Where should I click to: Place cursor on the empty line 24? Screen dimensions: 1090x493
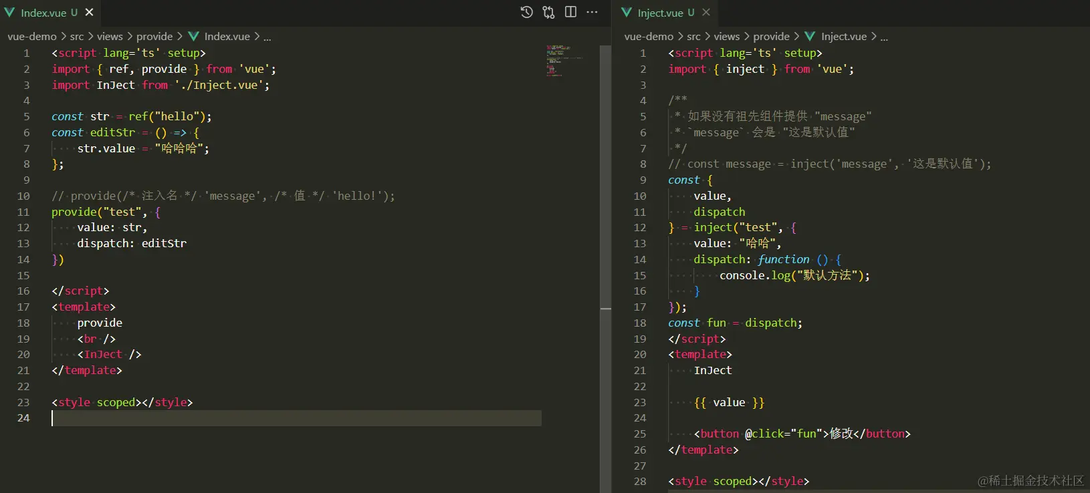(x=296, y=418)
